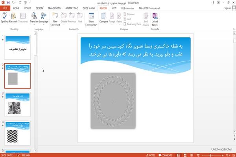Select slide 1 thumbnail
This screenshot has height=157, width=236.
click(18, 47)
